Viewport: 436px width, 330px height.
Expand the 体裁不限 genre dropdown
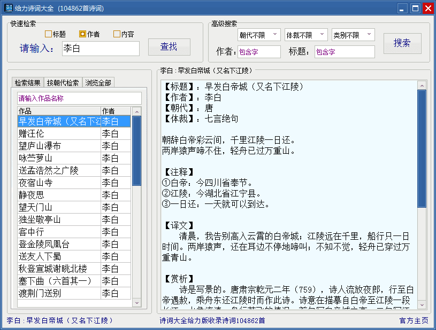tap(306, 35)
